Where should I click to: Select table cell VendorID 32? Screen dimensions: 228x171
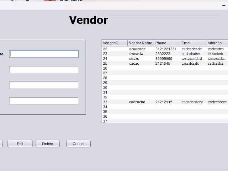point(115,97)
